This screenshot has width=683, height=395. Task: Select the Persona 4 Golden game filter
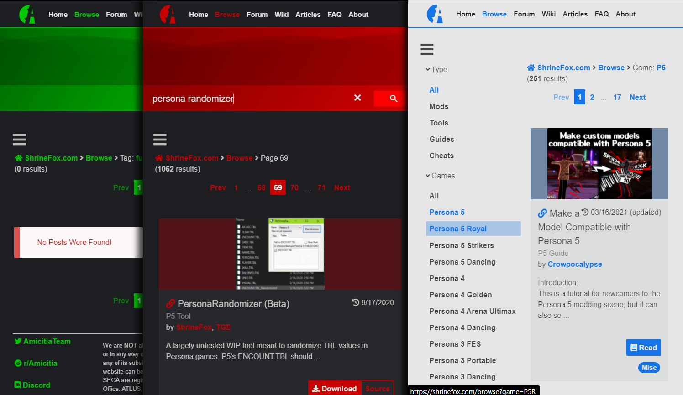[461, 295]
